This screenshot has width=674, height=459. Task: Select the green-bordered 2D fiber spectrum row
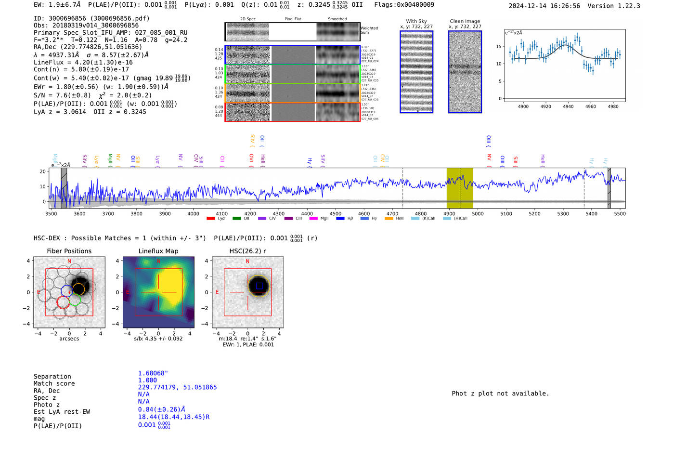pyautogui.click(x=293, y=74)
